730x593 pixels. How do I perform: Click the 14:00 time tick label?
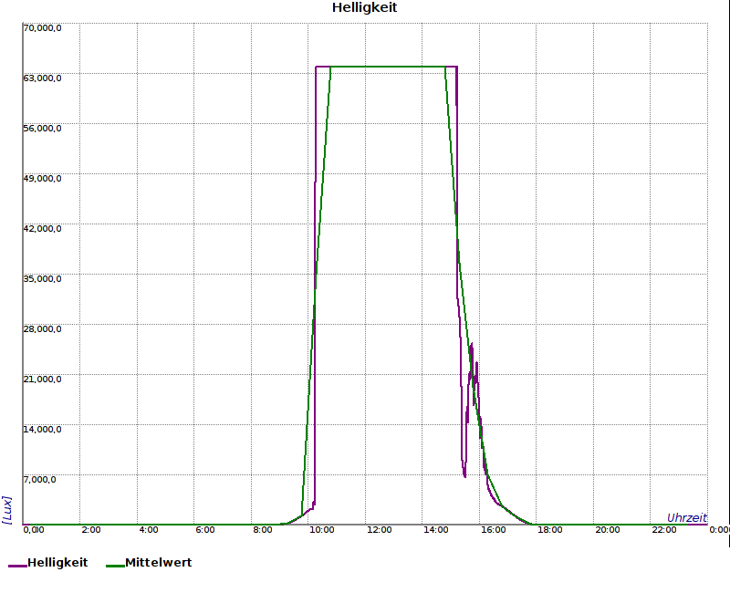[436, 530]
